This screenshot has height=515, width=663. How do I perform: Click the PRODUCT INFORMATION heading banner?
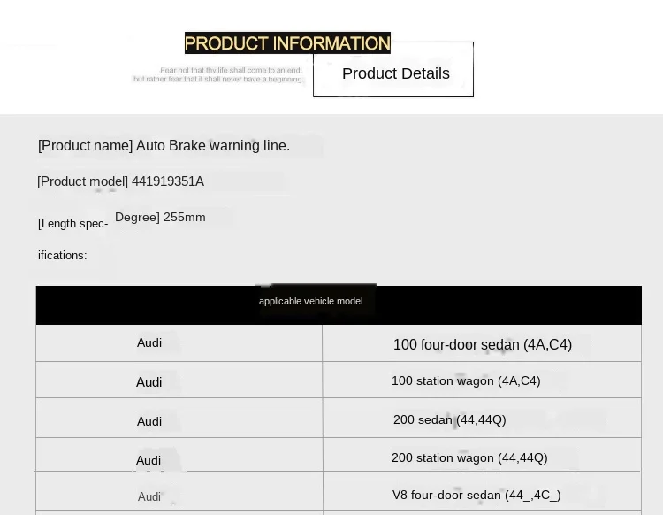point(287,43)
